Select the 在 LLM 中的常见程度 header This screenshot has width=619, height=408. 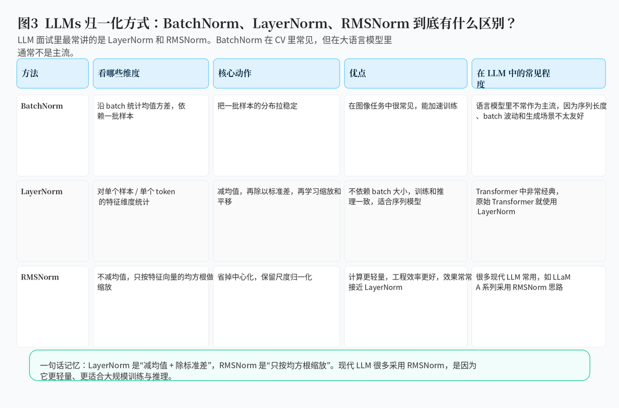pos(539,73)
